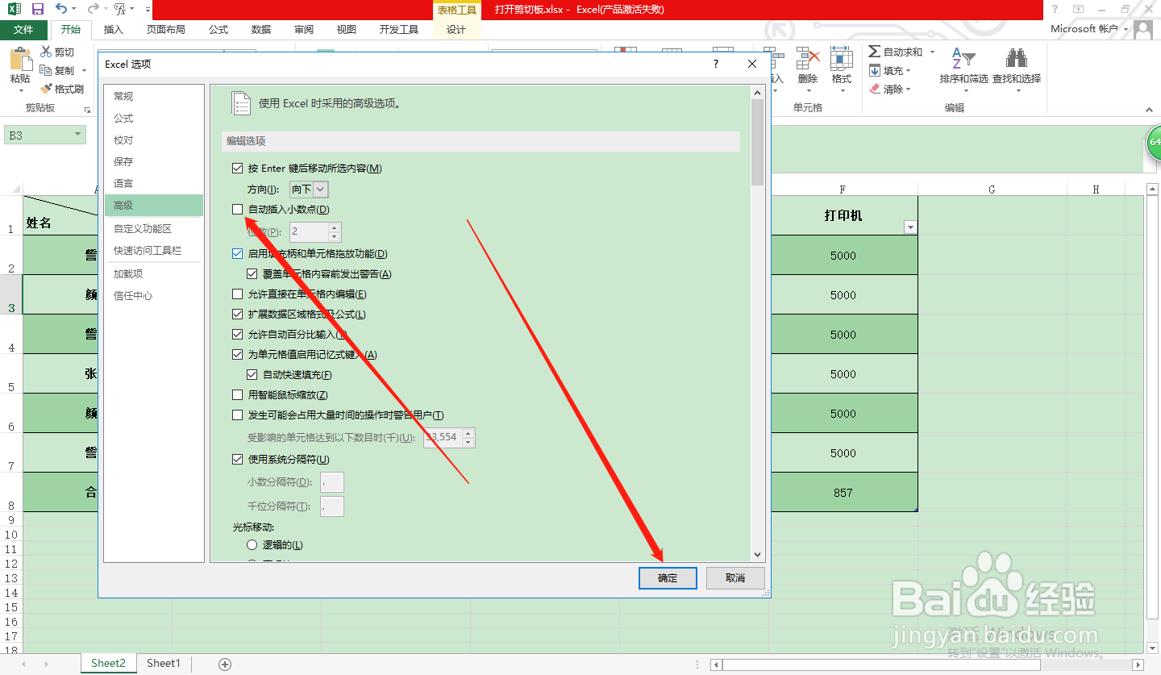Select the logical cursor movement radio button

252,546
